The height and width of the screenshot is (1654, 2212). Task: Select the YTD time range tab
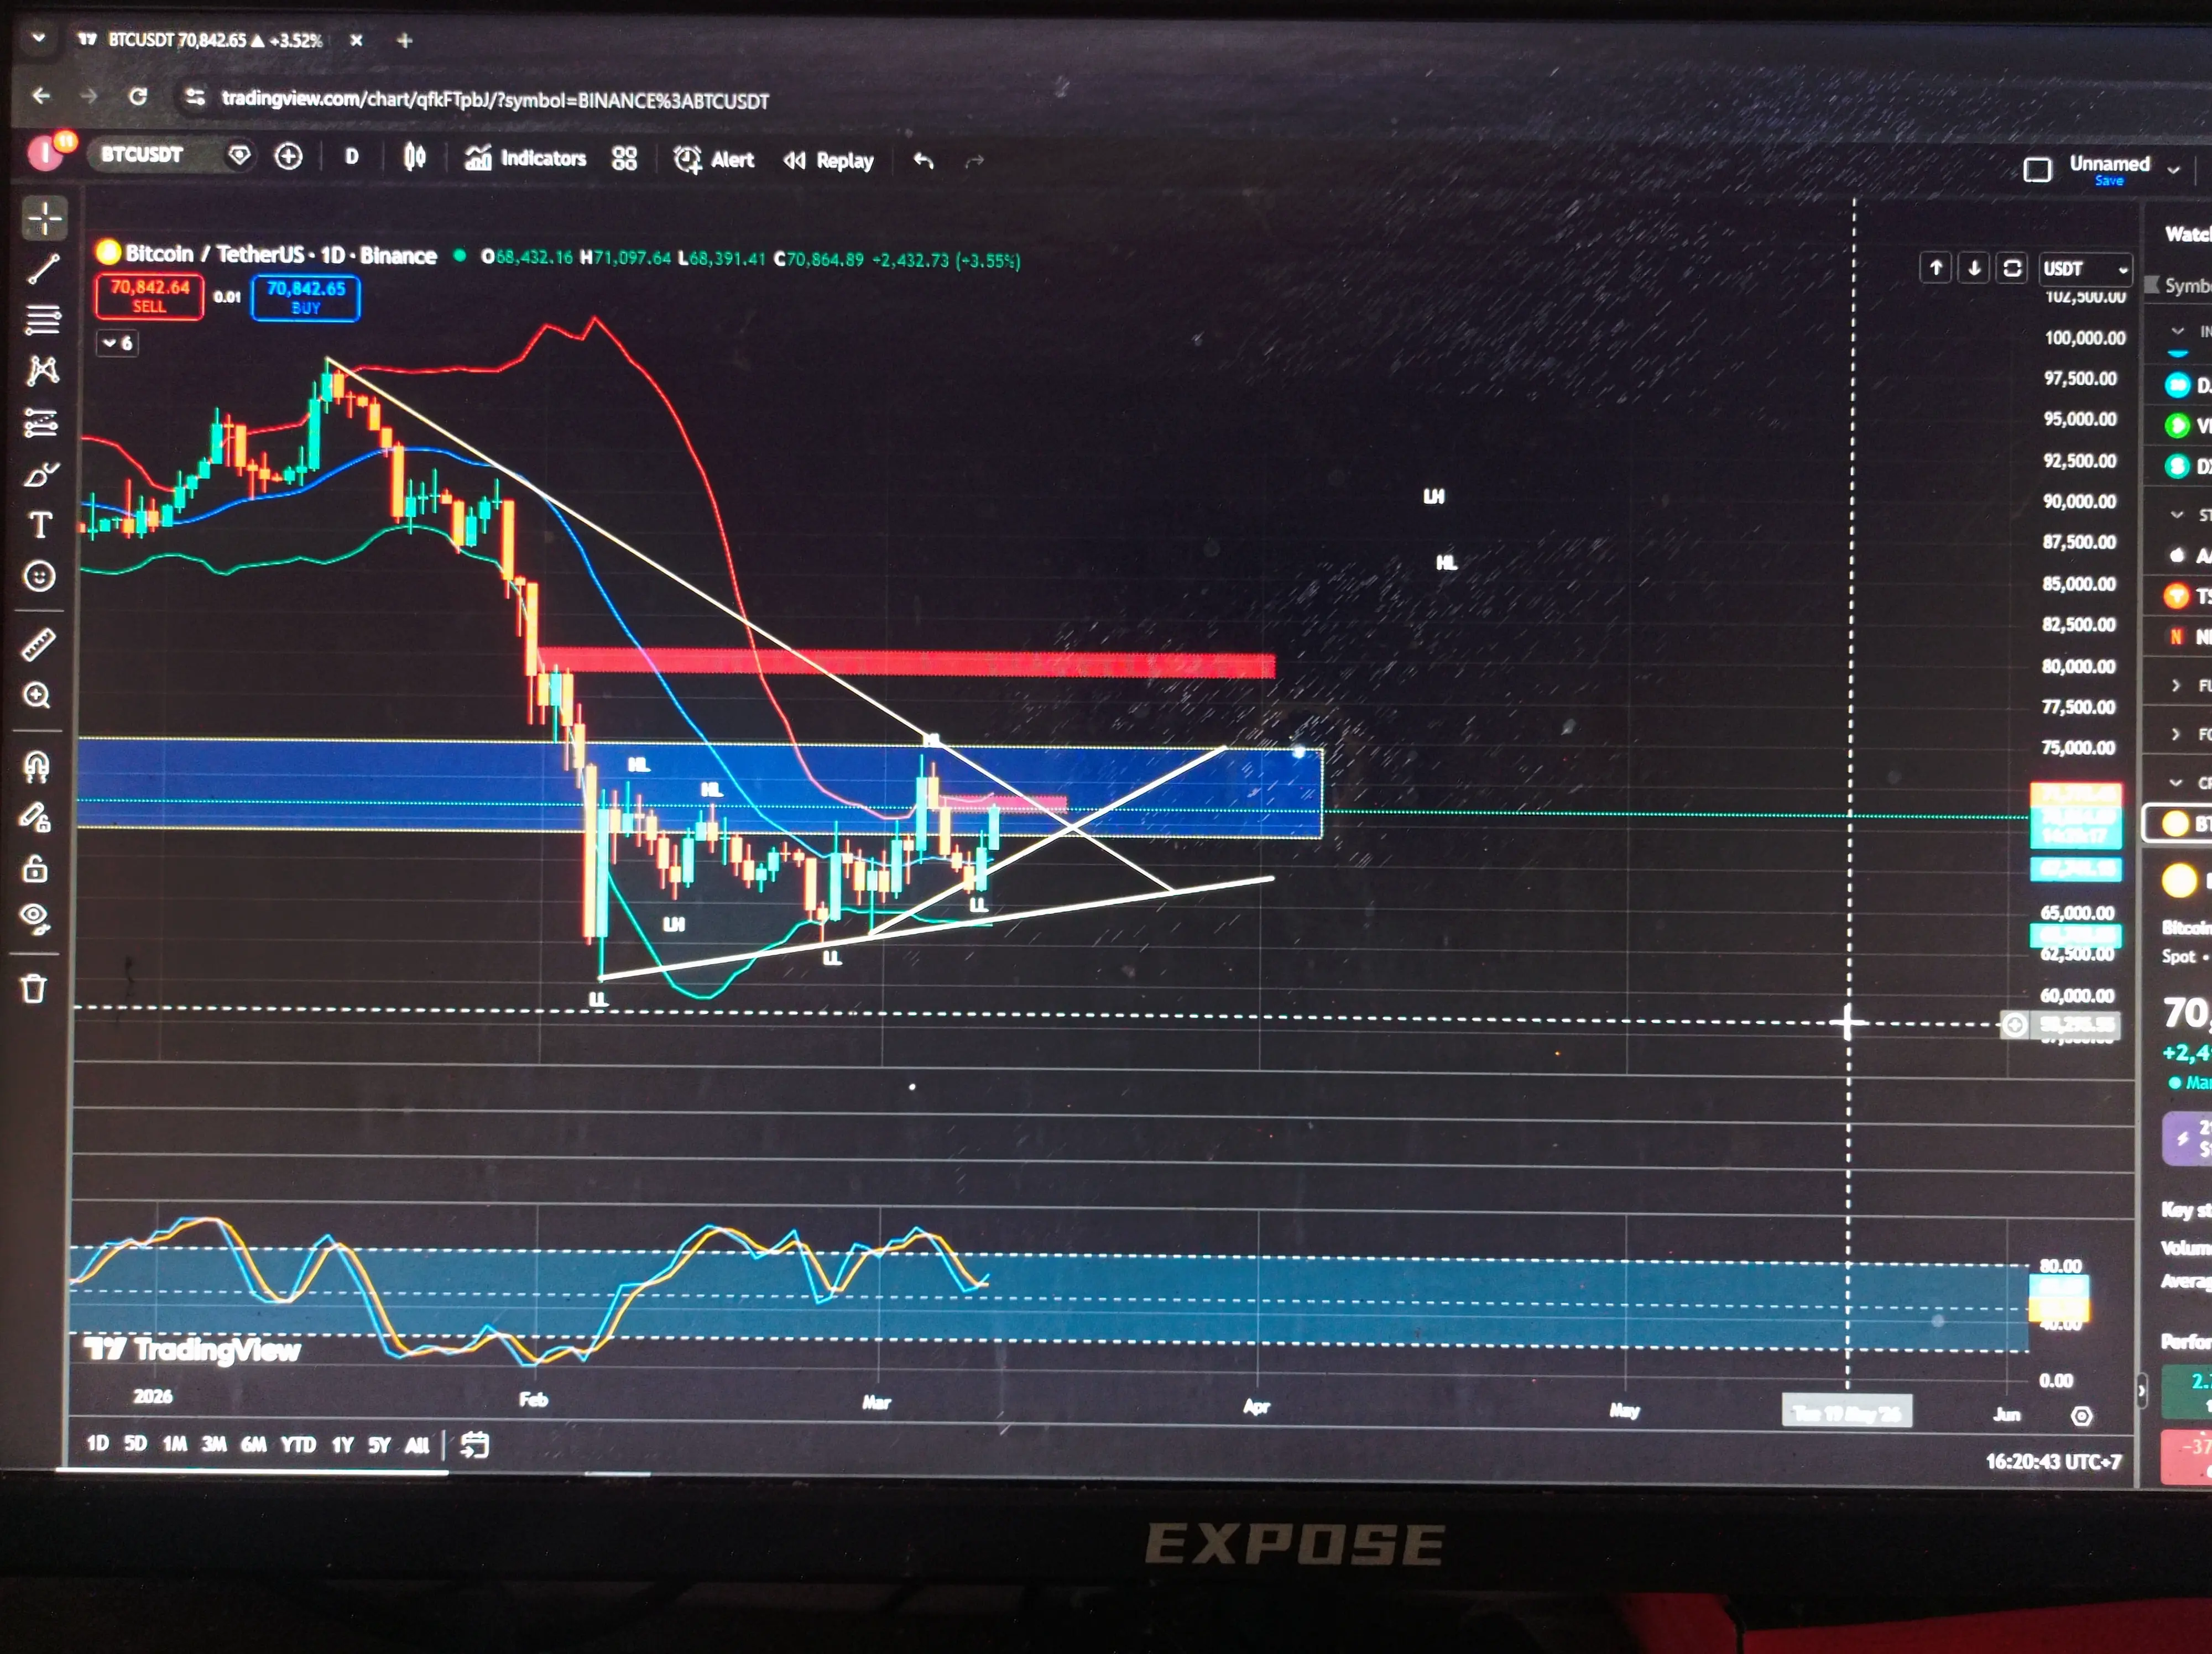298,1445
